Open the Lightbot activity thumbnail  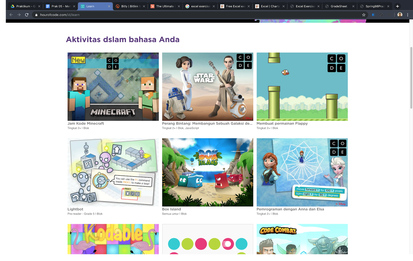(113, 172)
